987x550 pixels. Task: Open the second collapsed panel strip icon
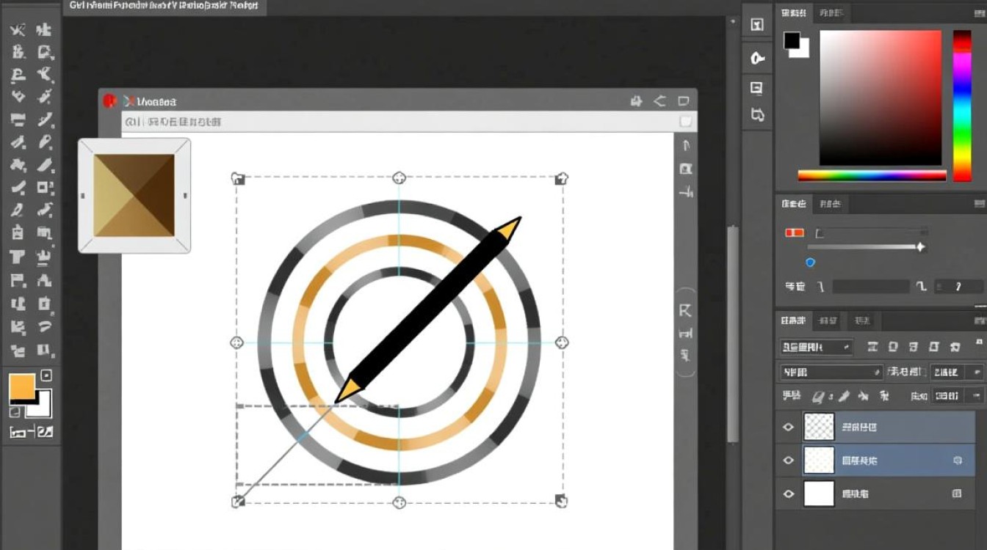(757, 58)
